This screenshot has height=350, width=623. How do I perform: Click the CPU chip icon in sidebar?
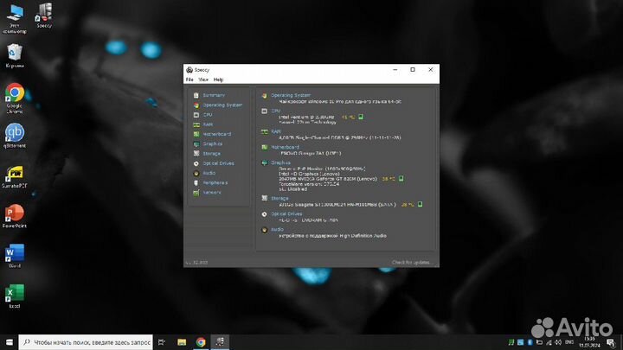click(196, 115)
